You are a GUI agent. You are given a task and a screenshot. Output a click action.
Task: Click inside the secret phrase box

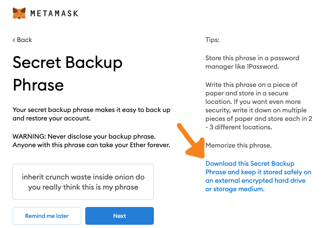click(x=83, y=182)
